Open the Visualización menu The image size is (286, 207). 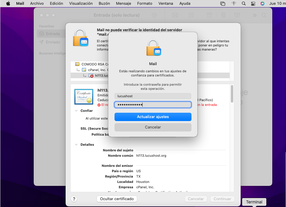pos(81,4)
